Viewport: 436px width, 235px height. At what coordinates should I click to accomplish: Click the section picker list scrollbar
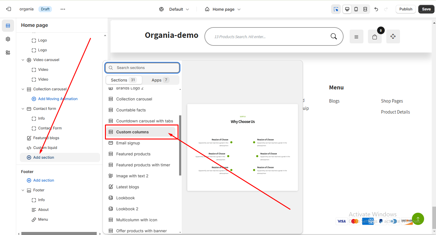[180, 145]
